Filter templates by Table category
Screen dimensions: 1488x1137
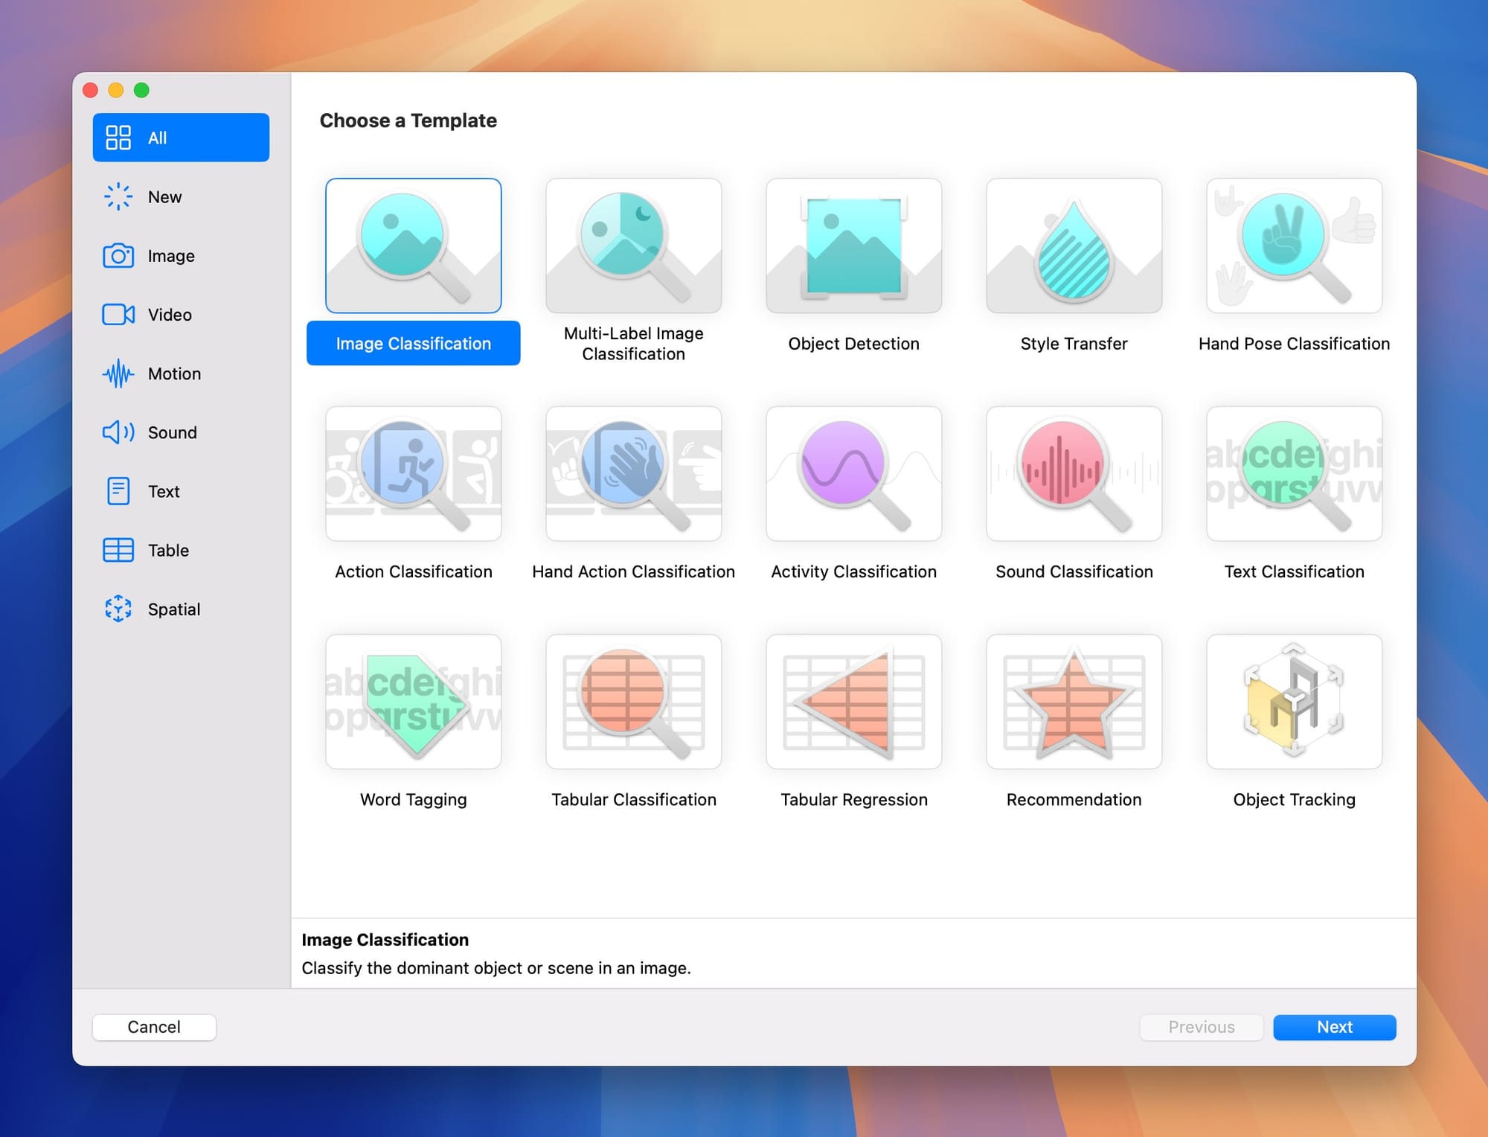tap(168, 551)
